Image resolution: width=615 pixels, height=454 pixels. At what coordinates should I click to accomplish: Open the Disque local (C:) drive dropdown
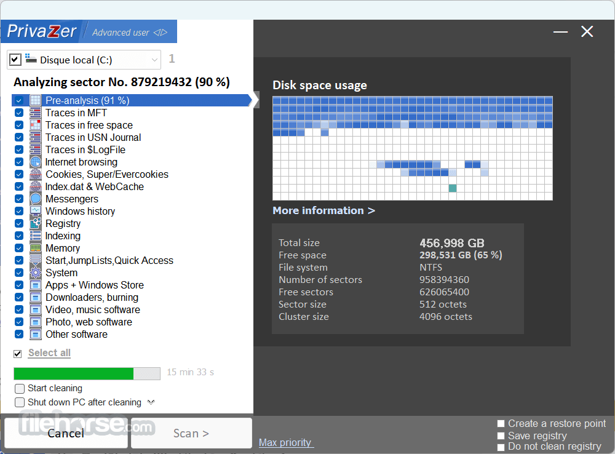tap(154, 60)
